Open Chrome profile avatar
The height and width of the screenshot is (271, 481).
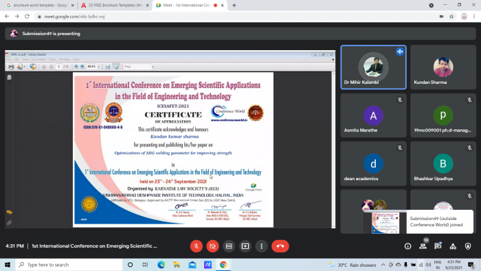click(464, 17)
